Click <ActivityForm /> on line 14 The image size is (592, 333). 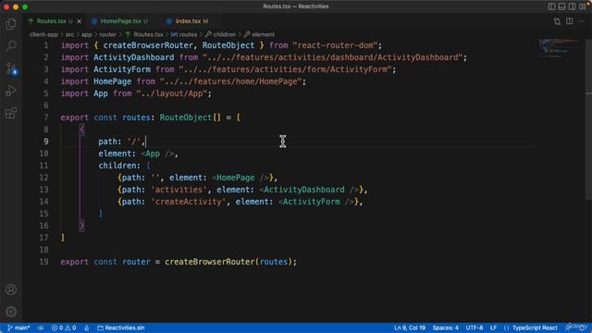point(316,202)
